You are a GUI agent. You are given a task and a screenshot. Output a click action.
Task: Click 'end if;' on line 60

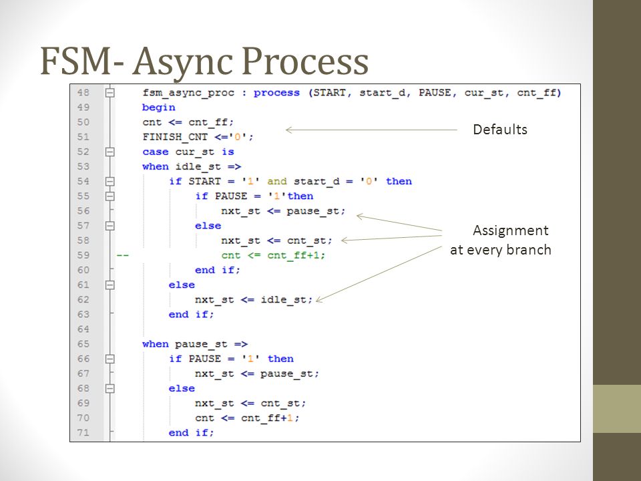click(x=218, y=271)
